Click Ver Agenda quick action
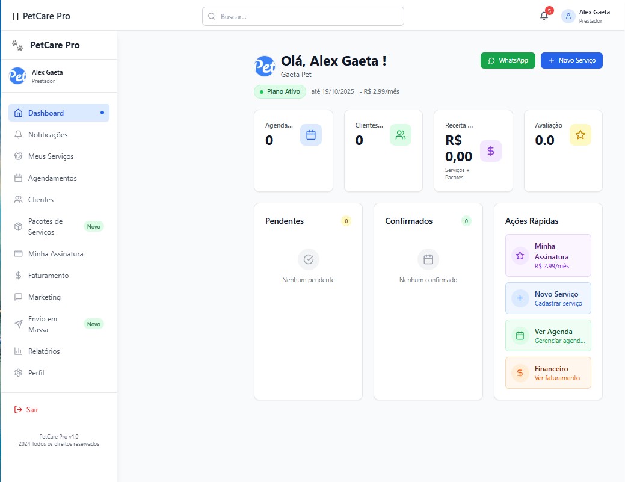The image size is (625, 482). pos(547,335)
